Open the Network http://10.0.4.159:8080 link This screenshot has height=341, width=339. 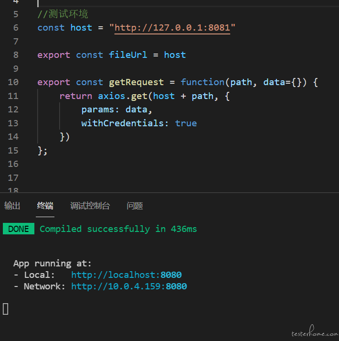point(129,286)
